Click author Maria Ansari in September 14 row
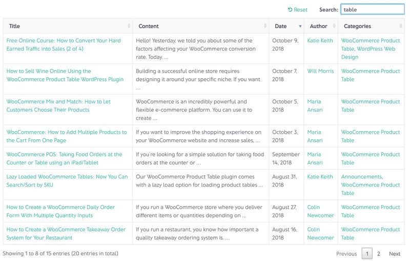 point(315,159)
